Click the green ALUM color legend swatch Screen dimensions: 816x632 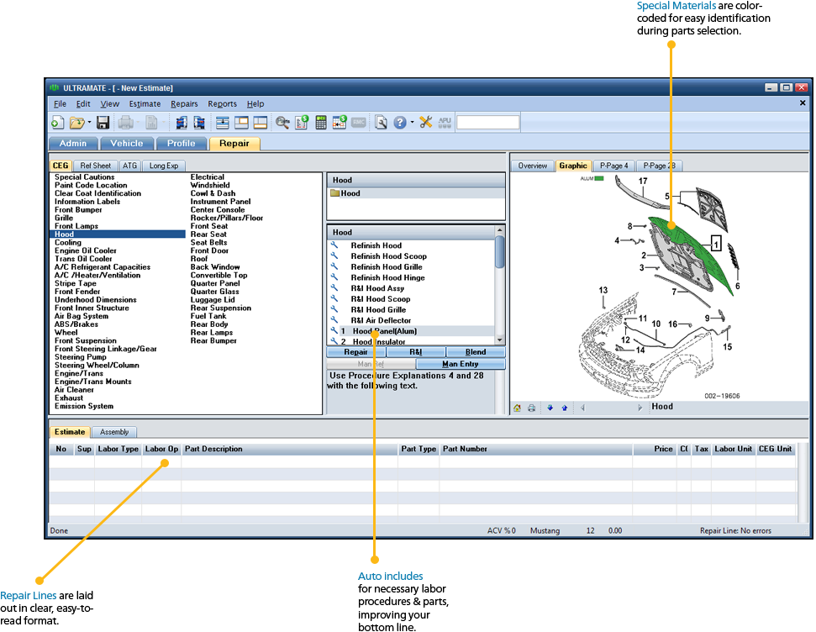599,179
